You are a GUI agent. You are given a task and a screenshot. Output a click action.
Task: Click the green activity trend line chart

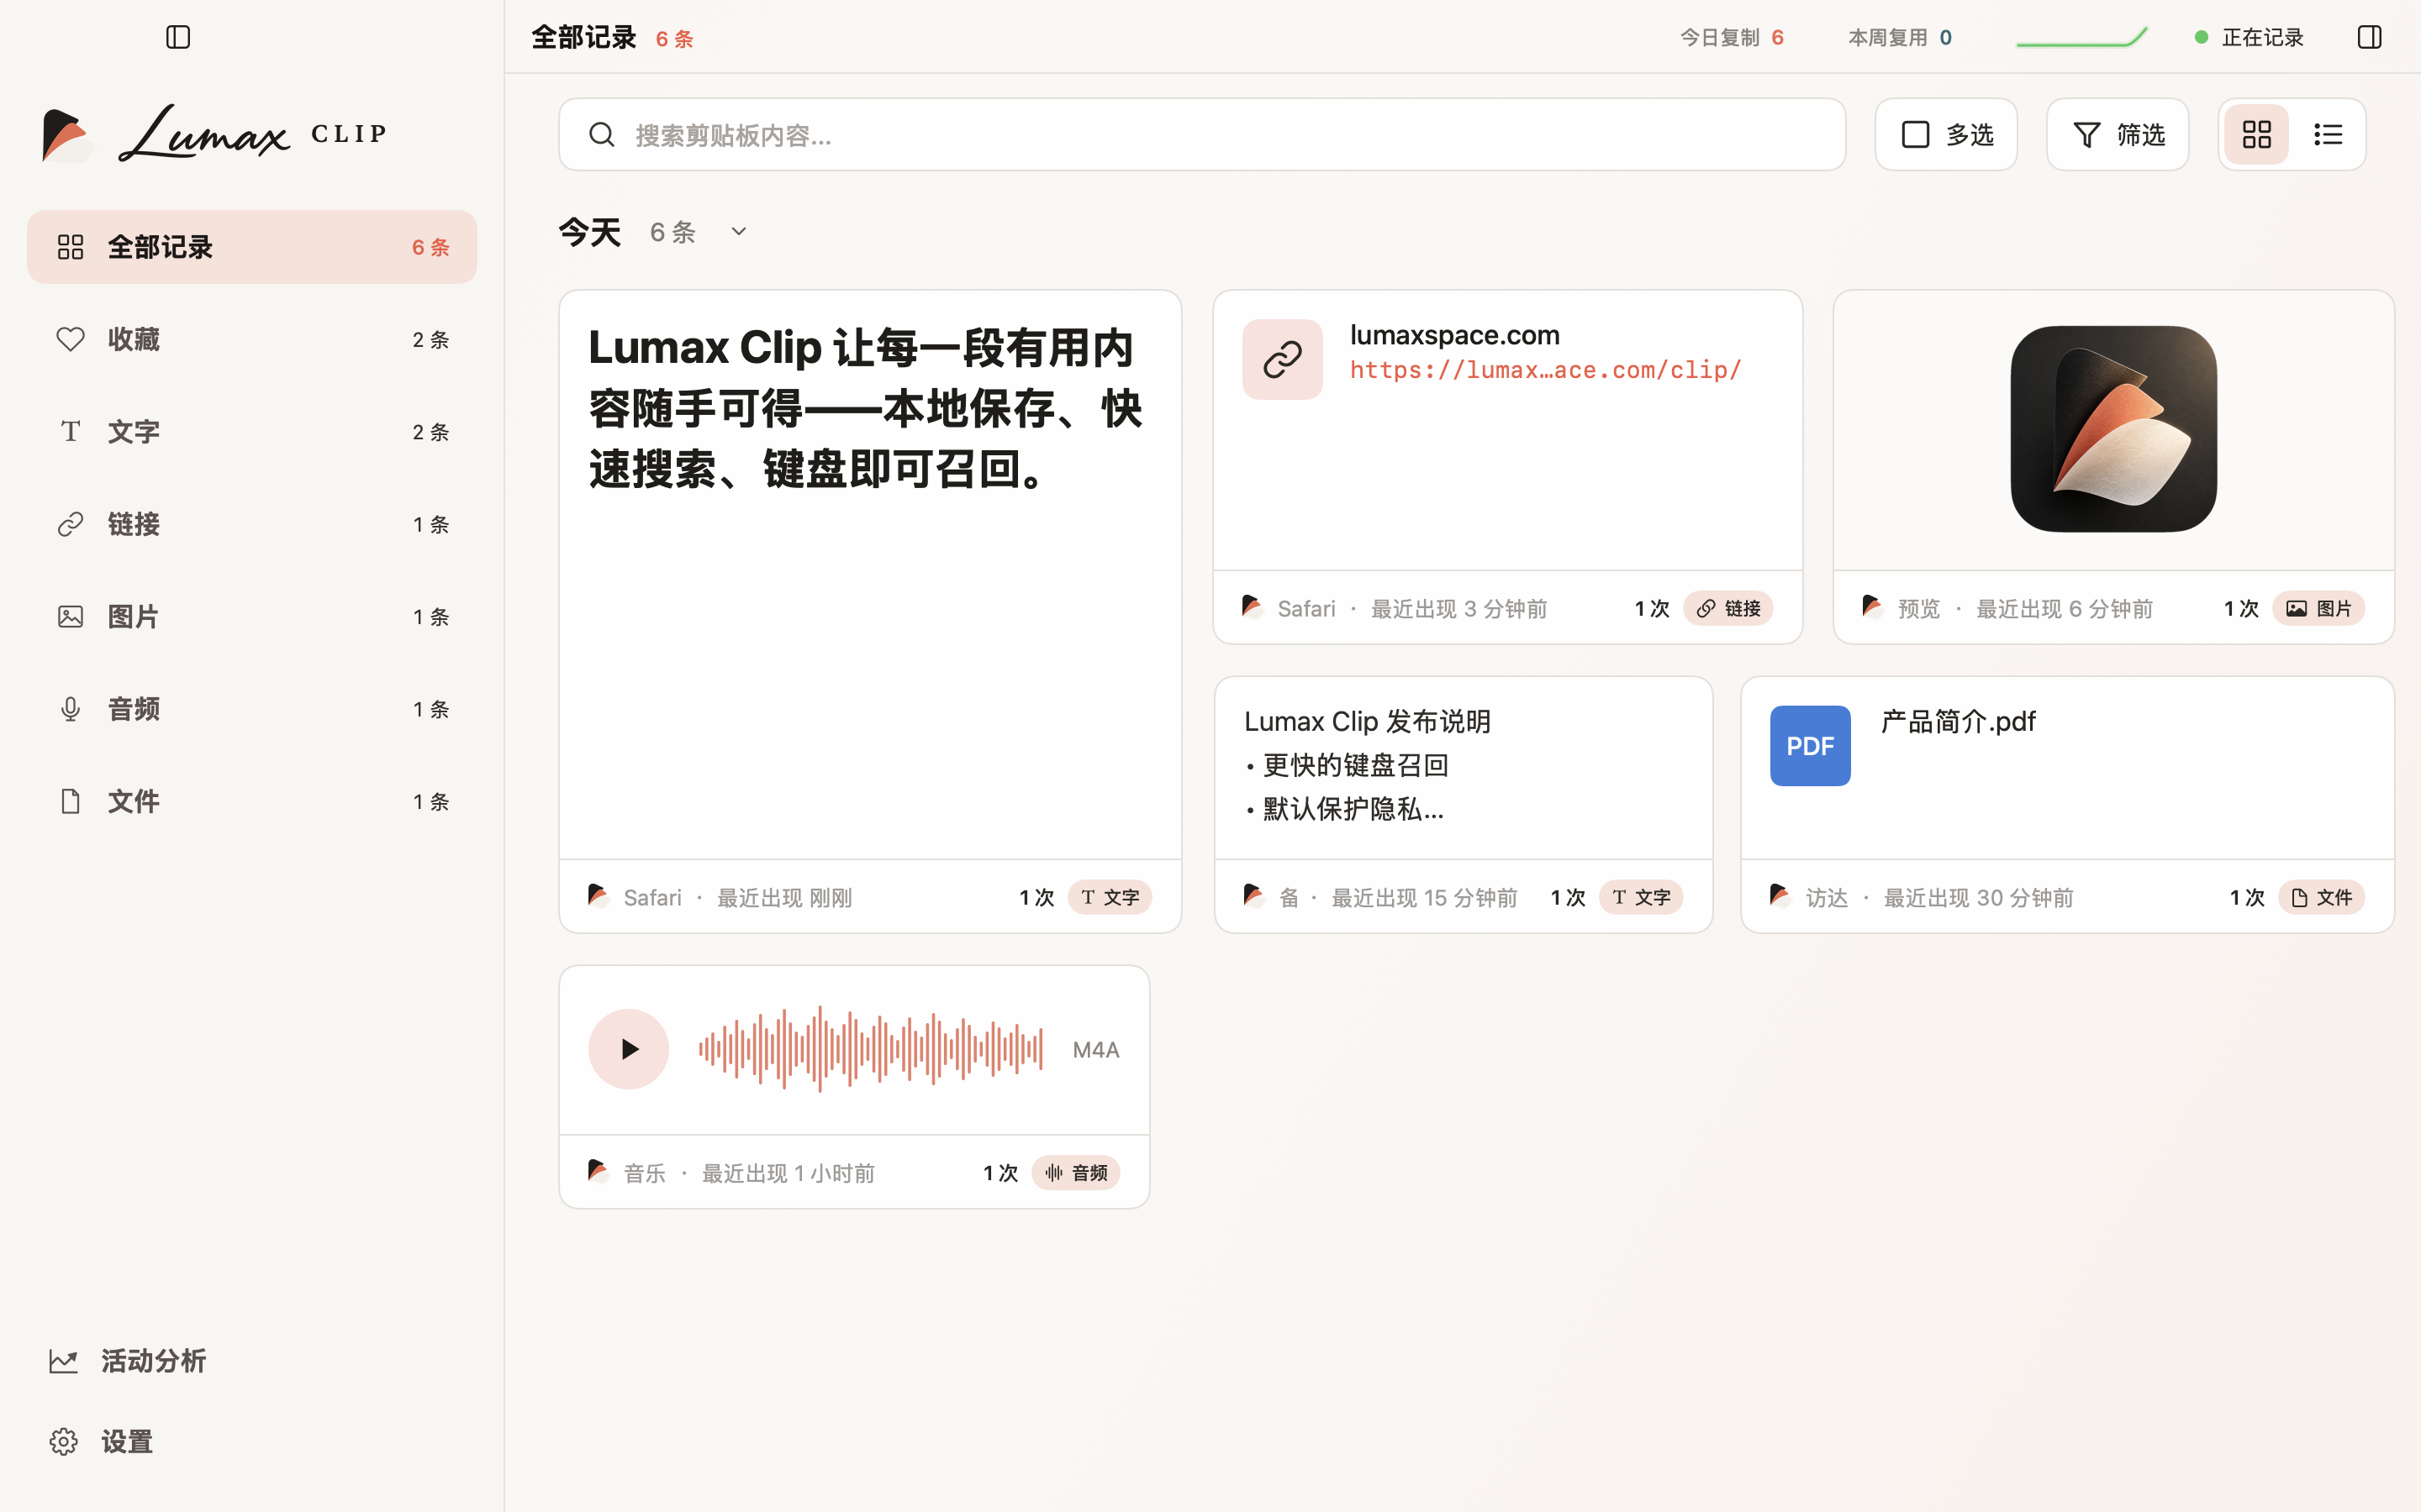coord(2081,37)
